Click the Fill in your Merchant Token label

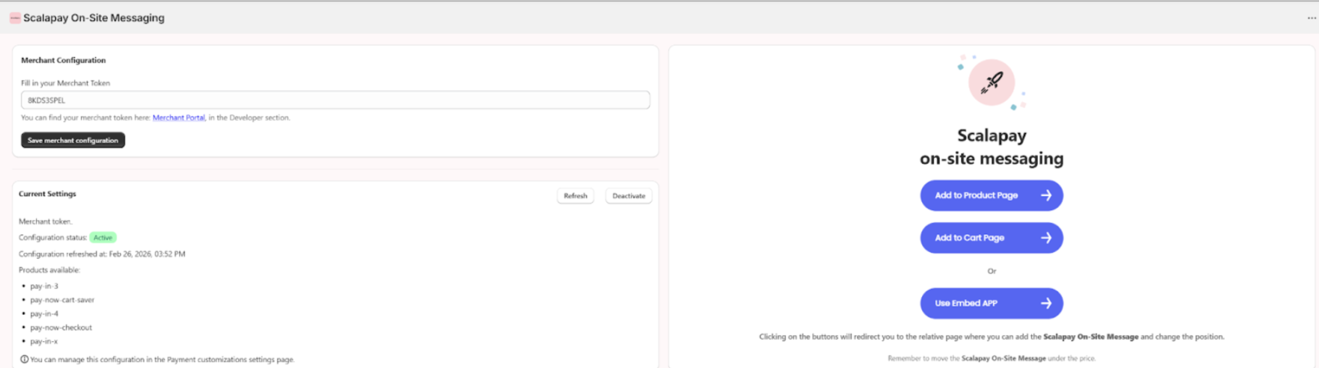coord(66,83)
